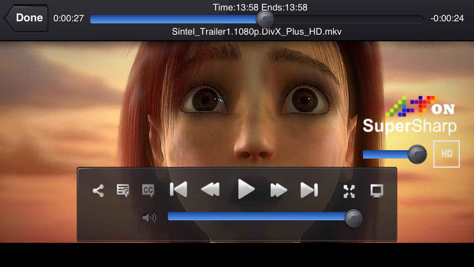Tap the Done button
Screen dimensions: 474x267
[27, 18]
